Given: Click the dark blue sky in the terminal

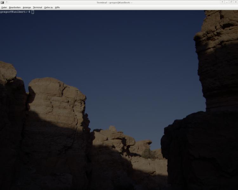Looking at the screenshot, I should click(127, 63).
